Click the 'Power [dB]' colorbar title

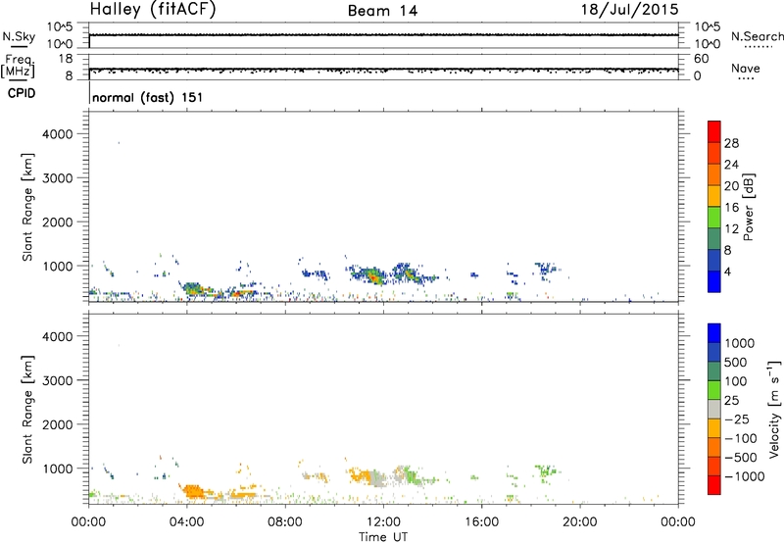748,207
